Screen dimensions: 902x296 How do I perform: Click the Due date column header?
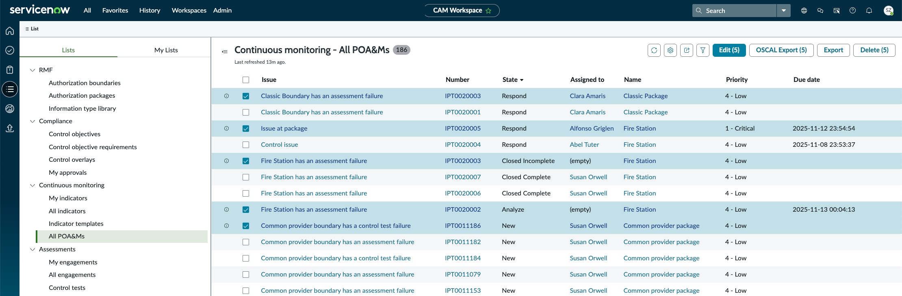tap(807, 80)
